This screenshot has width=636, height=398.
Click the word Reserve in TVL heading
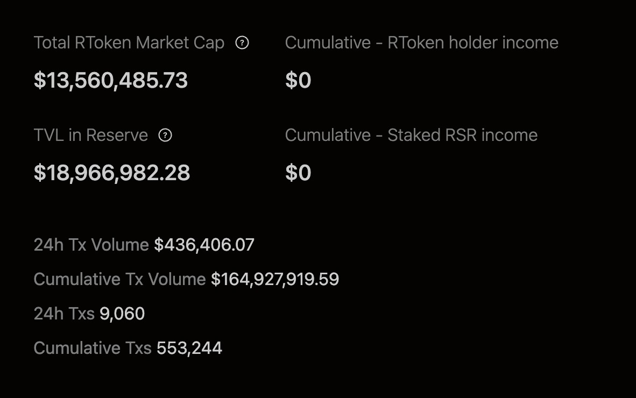[x=117, y=135]
